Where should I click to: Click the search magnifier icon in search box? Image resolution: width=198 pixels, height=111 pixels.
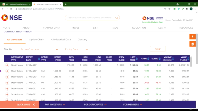117,18
